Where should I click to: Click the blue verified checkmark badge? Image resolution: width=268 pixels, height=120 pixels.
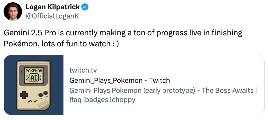[85, 7]
